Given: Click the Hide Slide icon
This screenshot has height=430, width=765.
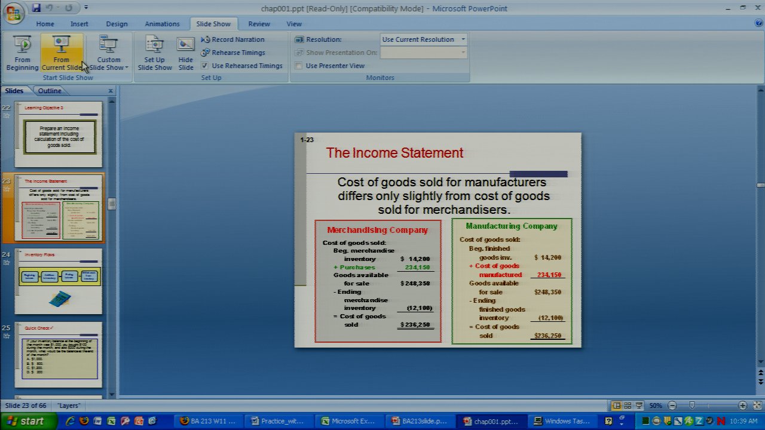Looking at the screenshot, I should click(186, 53).
